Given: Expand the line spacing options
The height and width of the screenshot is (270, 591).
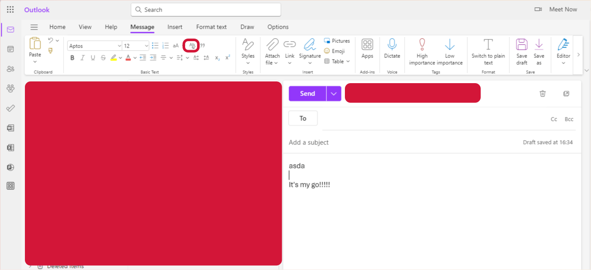Looking at the screenshot, I should click(x=187, y=58).
